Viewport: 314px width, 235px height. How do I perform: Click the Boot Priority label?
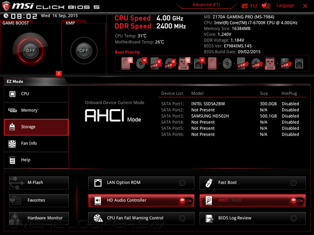tap(127, 52)
